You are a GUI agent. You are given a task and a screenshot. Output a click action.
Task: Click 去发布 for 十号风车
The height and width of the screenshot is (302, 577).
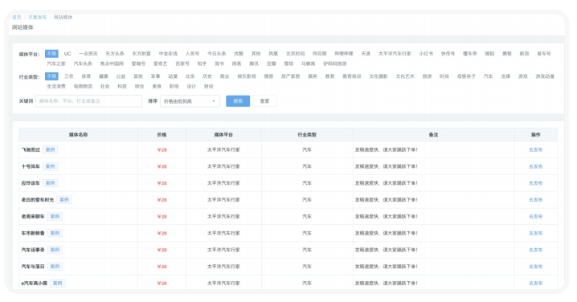tap(536, 166)
